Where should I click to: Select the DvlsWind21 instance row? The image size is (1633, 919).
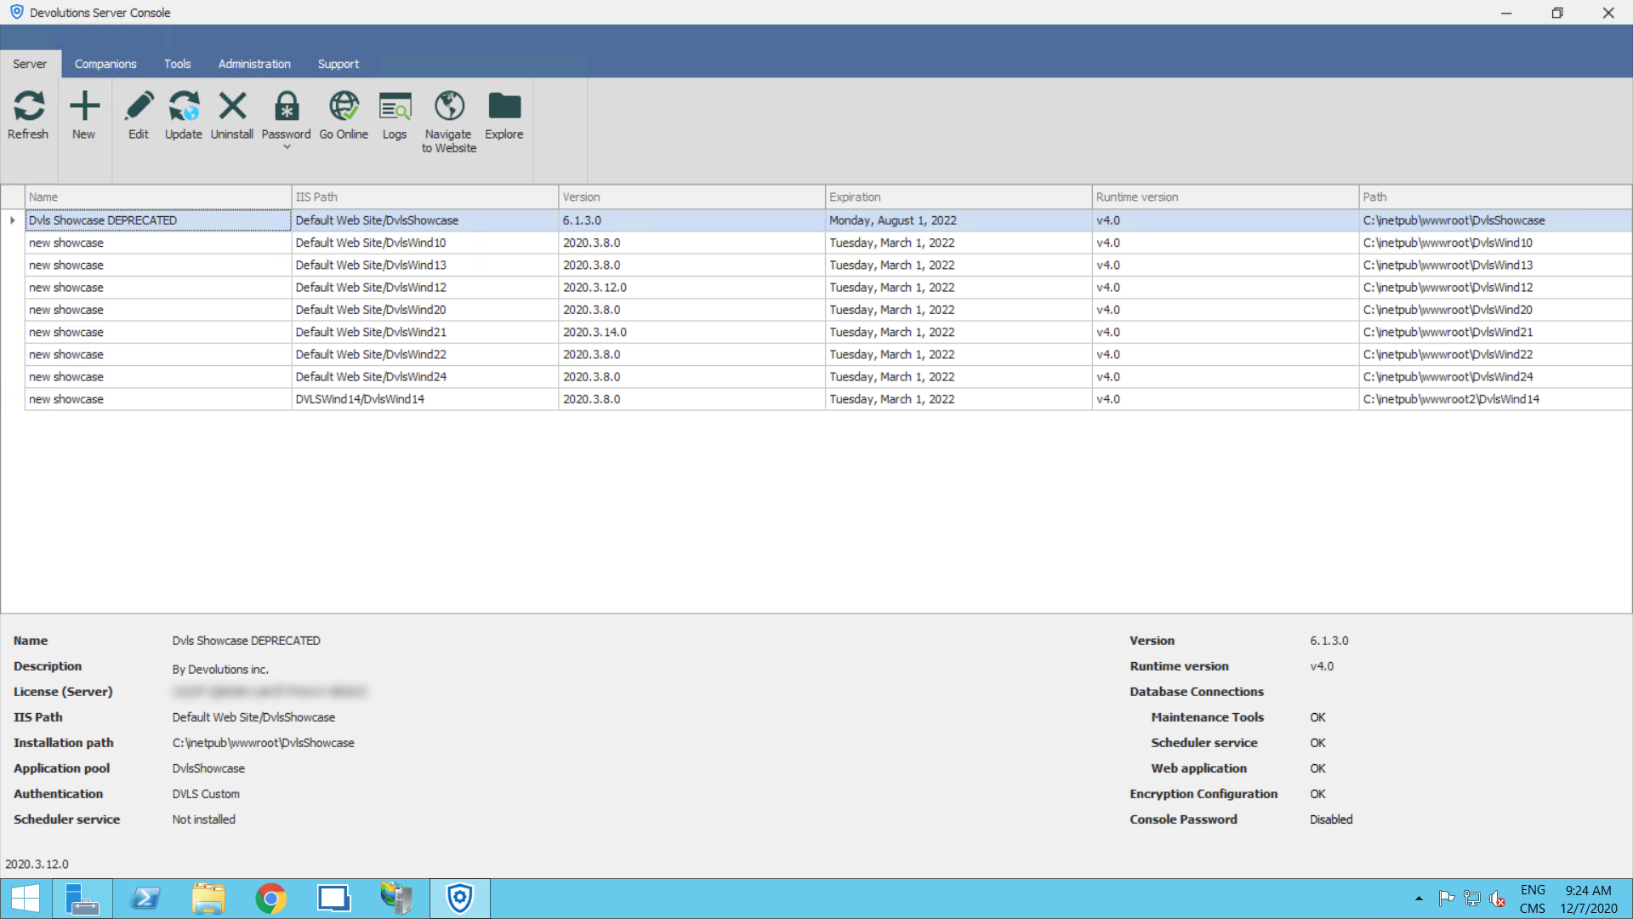pos(371,332)
